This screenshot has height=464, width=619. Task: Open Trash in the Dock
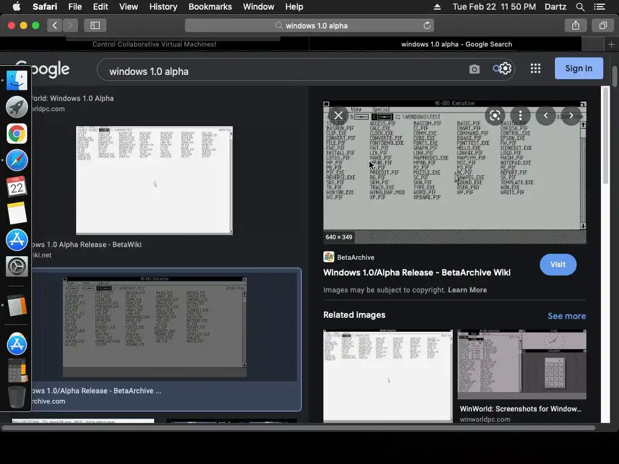[x=16, y=396]
